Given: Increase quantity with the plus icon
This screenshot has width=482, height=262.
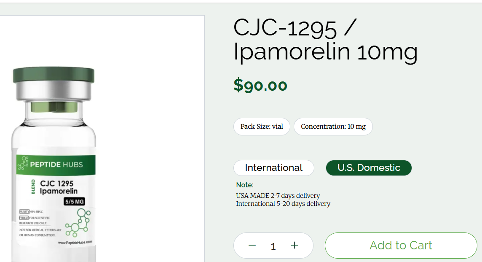Looking at the screenshot, I should (295, 246).
